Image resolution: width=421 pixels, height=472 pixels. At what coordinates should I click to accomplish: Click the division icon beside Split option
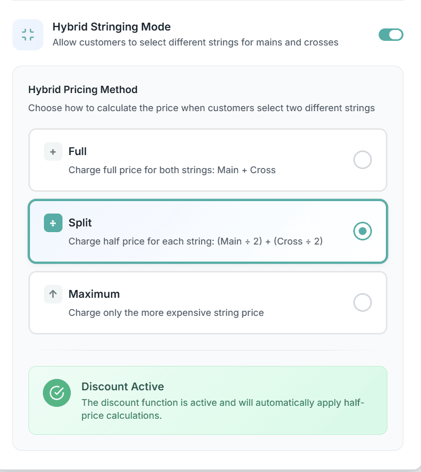[x=53, y=223]
